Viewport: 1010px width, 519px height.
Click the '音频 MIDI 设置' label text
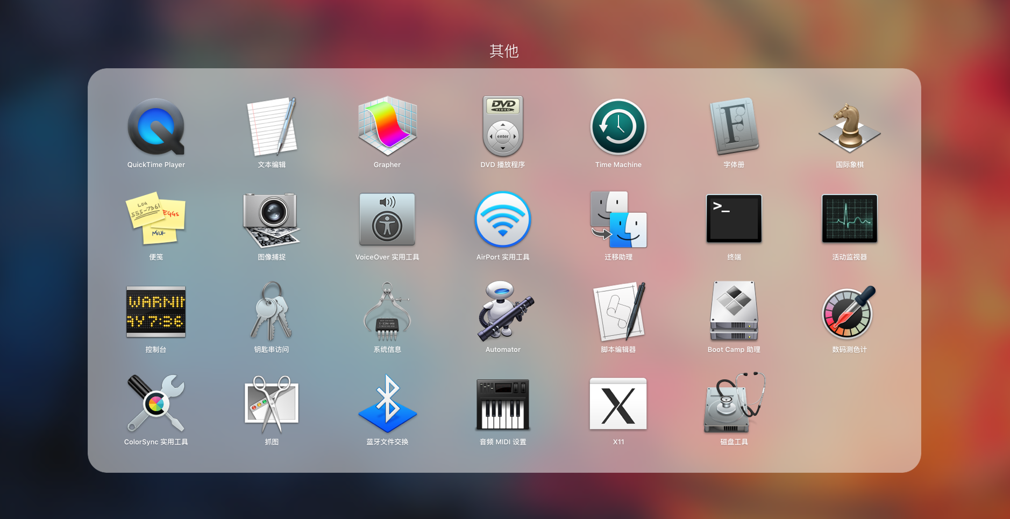pos(503,442)
